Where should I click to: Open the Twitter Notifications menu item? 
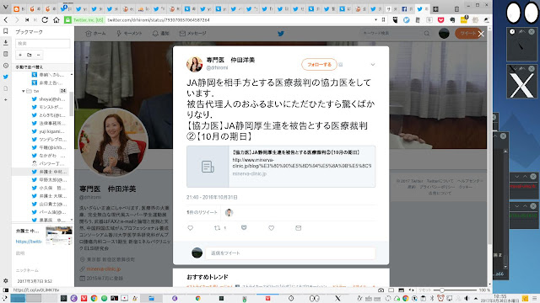click(x=160, y=34)
